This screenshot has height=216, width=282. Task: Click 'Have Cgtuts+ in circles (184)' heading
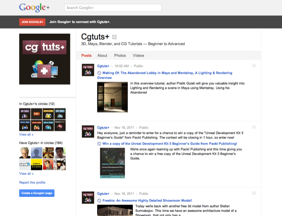coord(41,143)
